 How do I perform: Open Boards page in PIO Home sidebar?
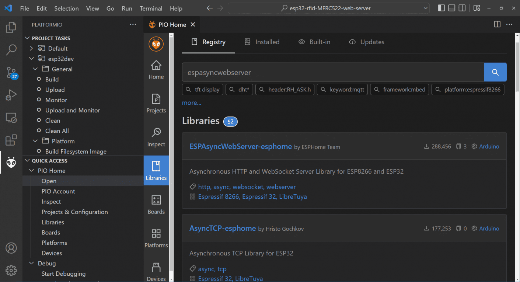tap(156, 205)
